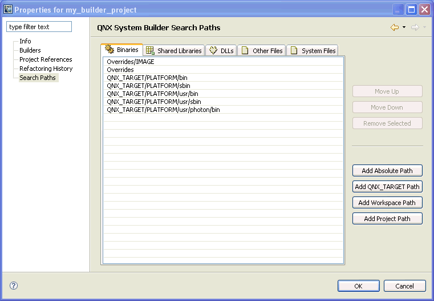Click the back navigation arrow icon
The height and width of the screenshot is (301, 434).
tap(394, 27)
